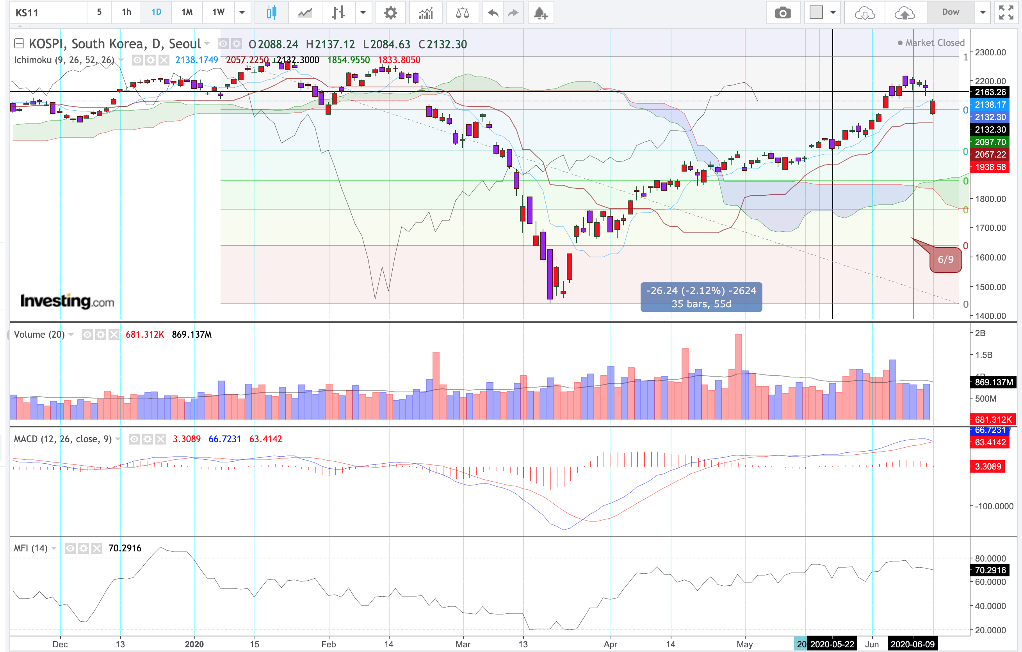This screenshot has height=652, width=1022.
Task: Switch to 1h timeframe
Action: coord(126,13)
